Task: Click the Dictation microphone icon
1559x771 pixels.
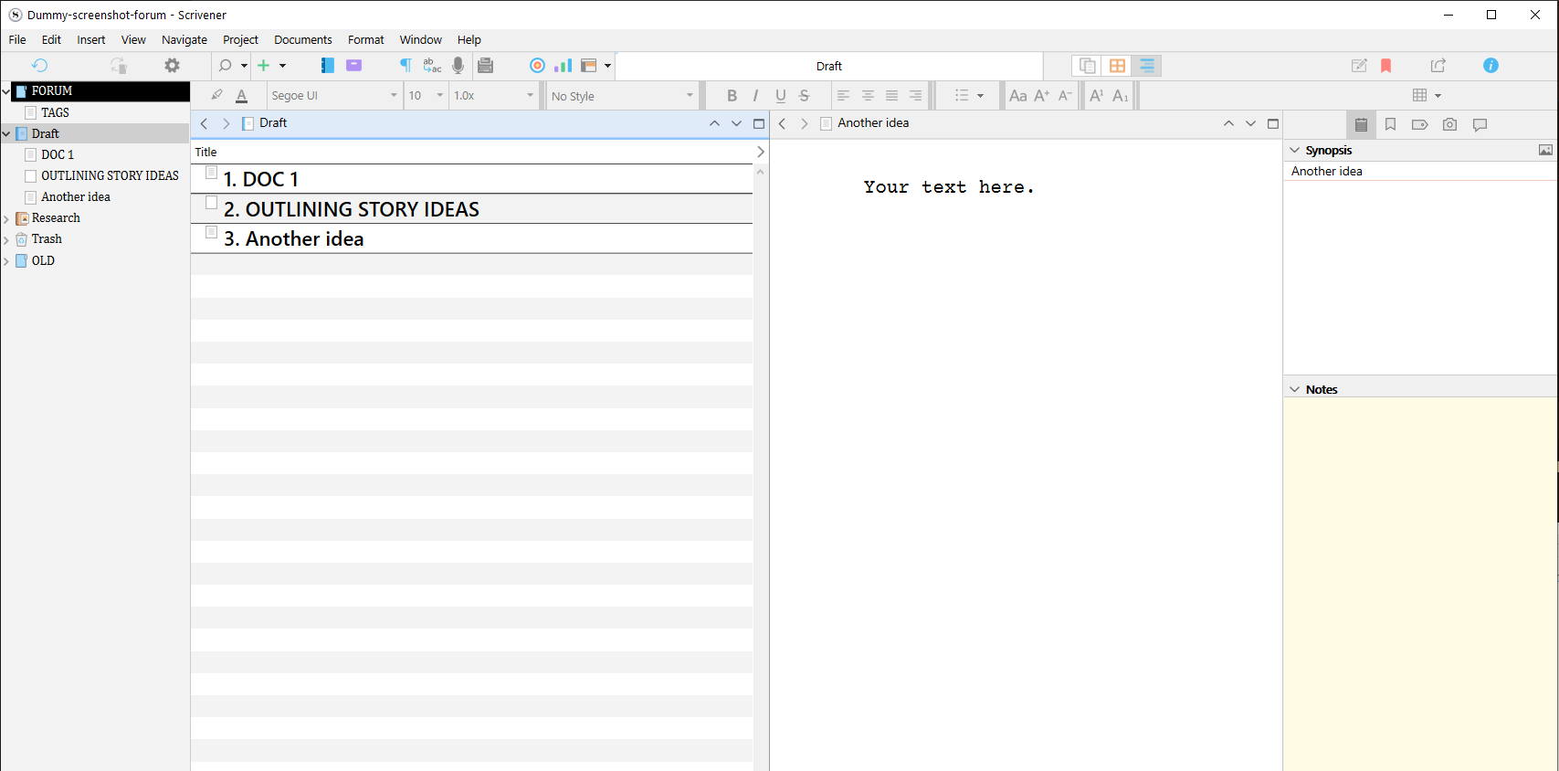Action: (458, 66)
